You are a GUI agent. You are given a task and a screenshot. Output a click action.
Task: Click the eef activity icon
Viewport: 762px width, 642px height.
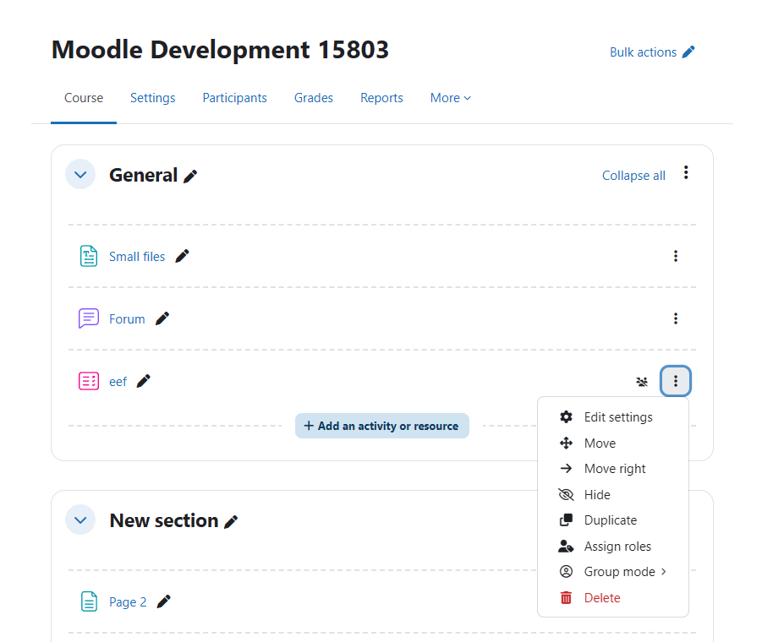pos(89,381)
